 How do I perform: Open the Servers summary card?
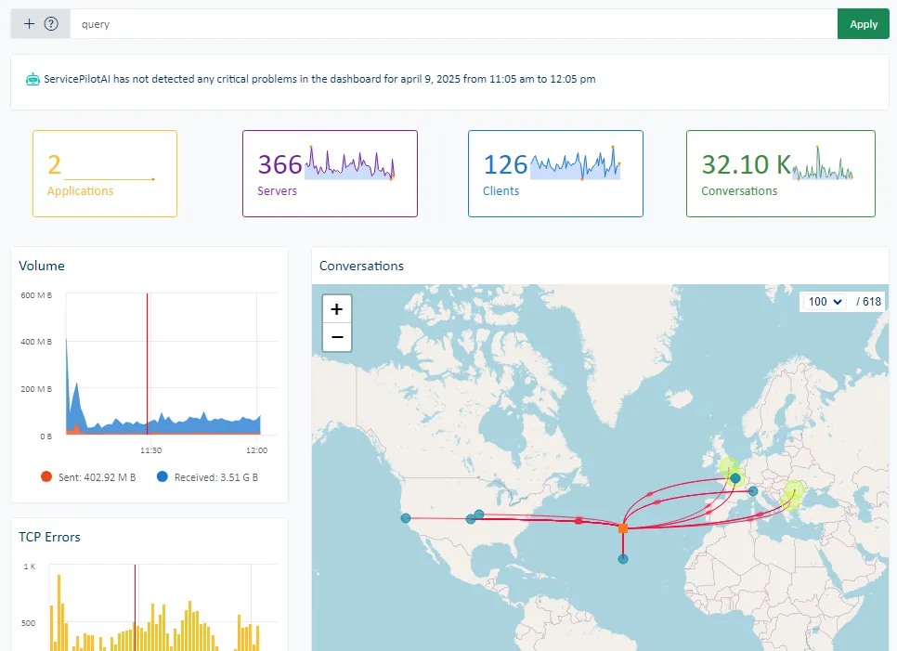point(330,174)
